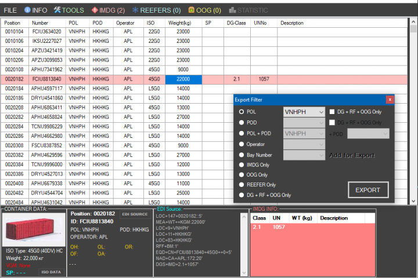Expand the Bay Number dropdown
Screen dimensions: 418x278
[304, 155]
